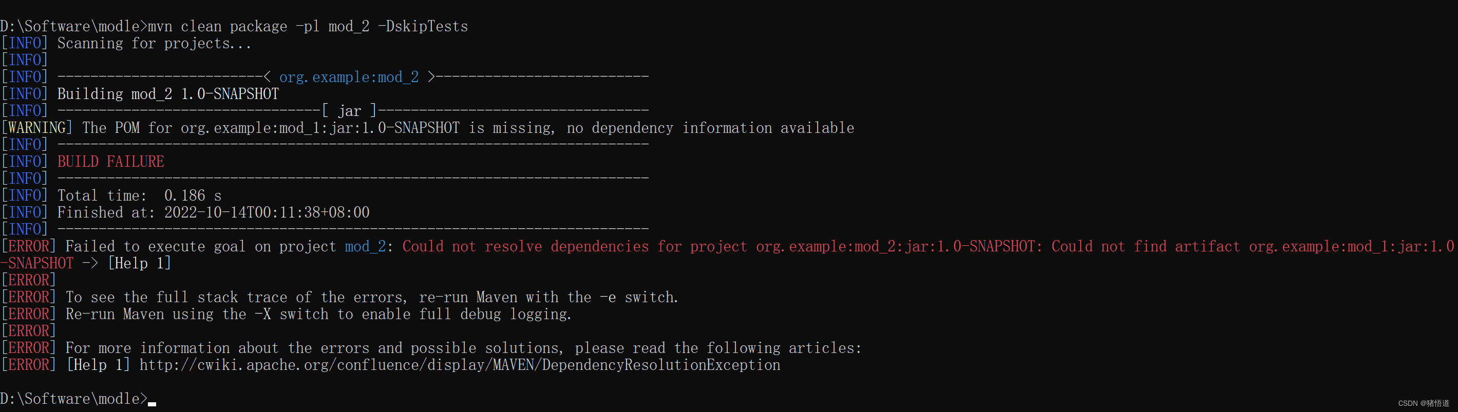Click the '[ jar ]' packaging label
Viewport: 1458px width, 412px height.
(349, 111)
